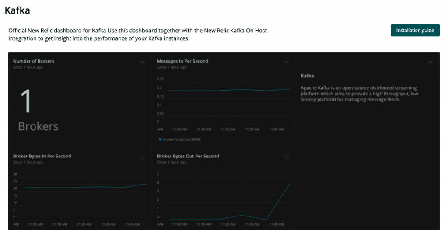Click the Messages In Per Second title

182,61
